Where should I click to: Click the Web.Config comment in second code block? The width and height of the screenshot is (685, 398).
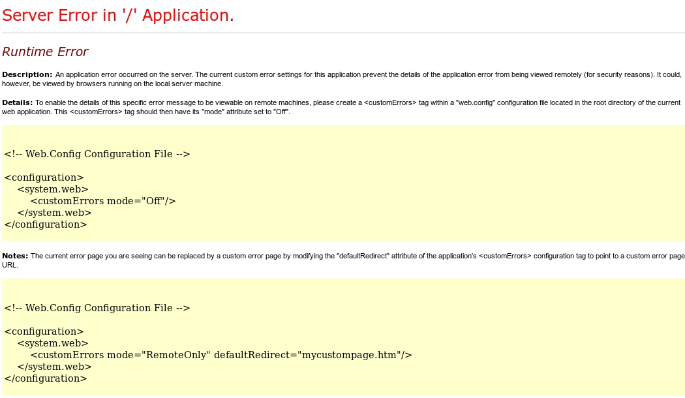(x=97, y=308)
